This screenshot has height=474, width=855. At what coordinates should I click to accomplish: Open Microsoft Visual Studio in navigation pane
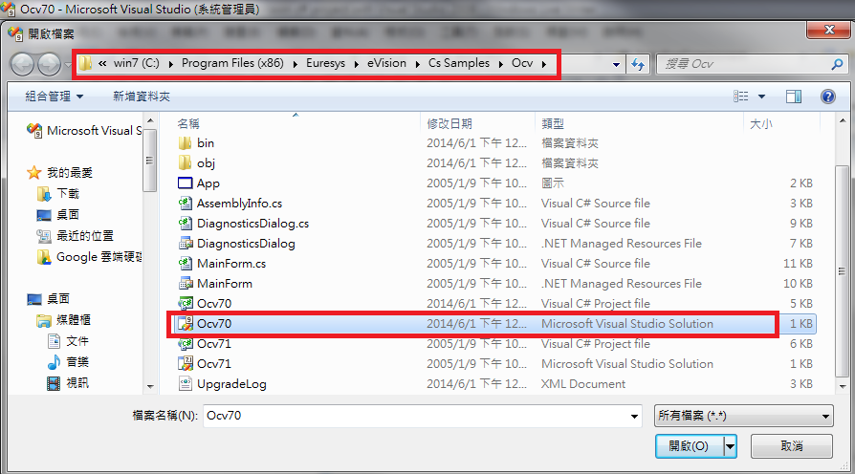point(84,131)
